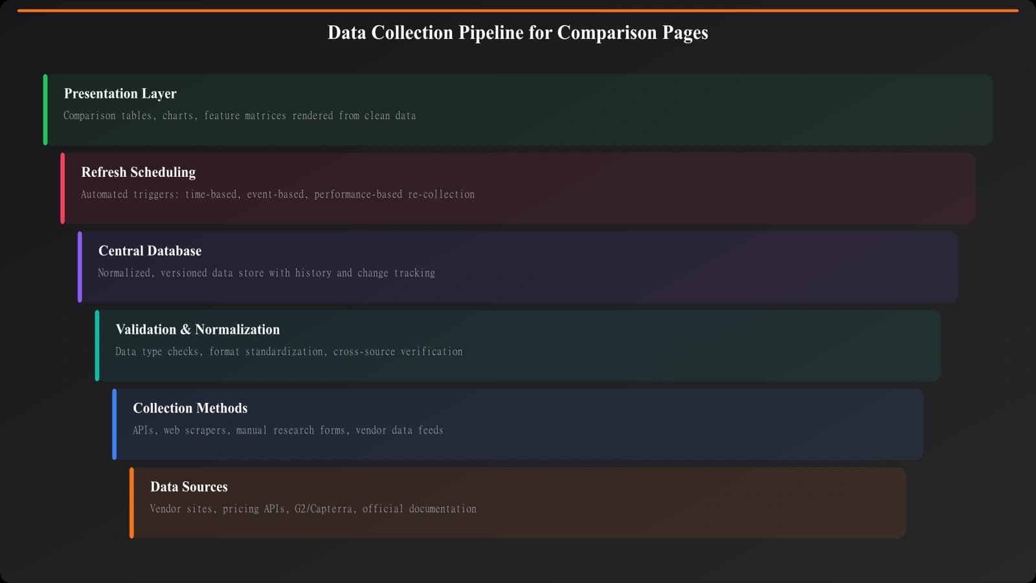Click the "APIs, web scrapers" description text

287,430
